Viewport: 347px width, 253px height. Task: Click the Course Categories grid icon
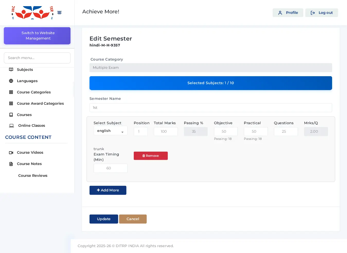point(11,92)
